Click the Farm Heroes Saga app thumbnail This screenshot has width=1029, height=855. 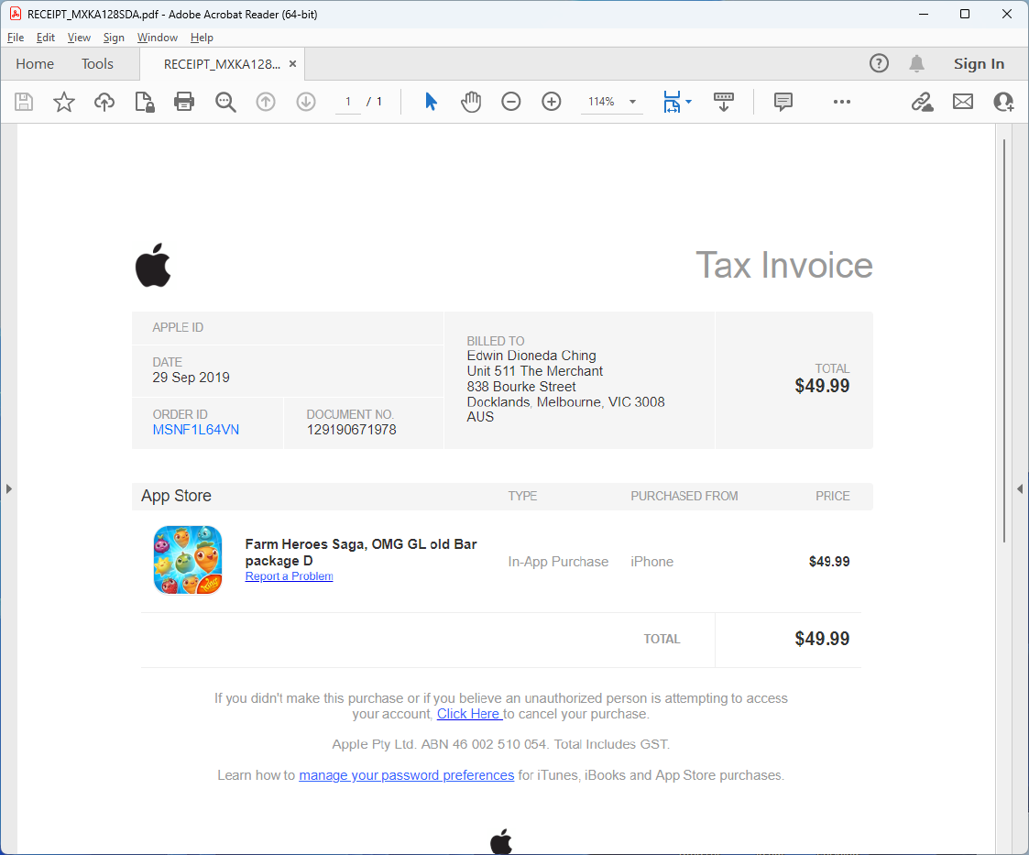[188, 560]
